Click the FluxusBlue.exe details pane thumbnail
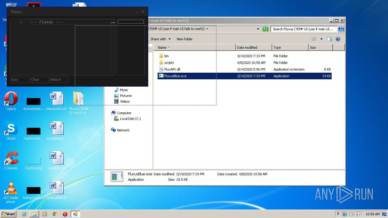The height and width of the screenshot is (218, 388). 117,177
